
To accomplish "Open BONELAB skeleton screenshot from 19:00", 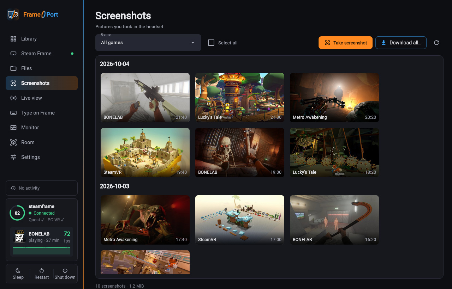I will [x=240, y=153].
